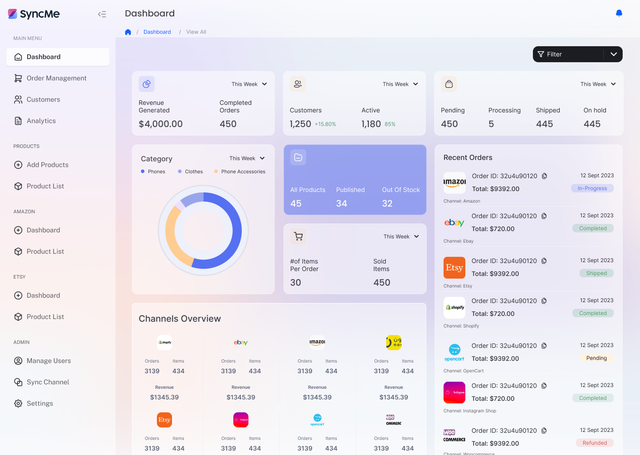Click the Refunded status badge
Viewport: 640px width, 455px height.
pyautogui.click(x=595, y=443)
